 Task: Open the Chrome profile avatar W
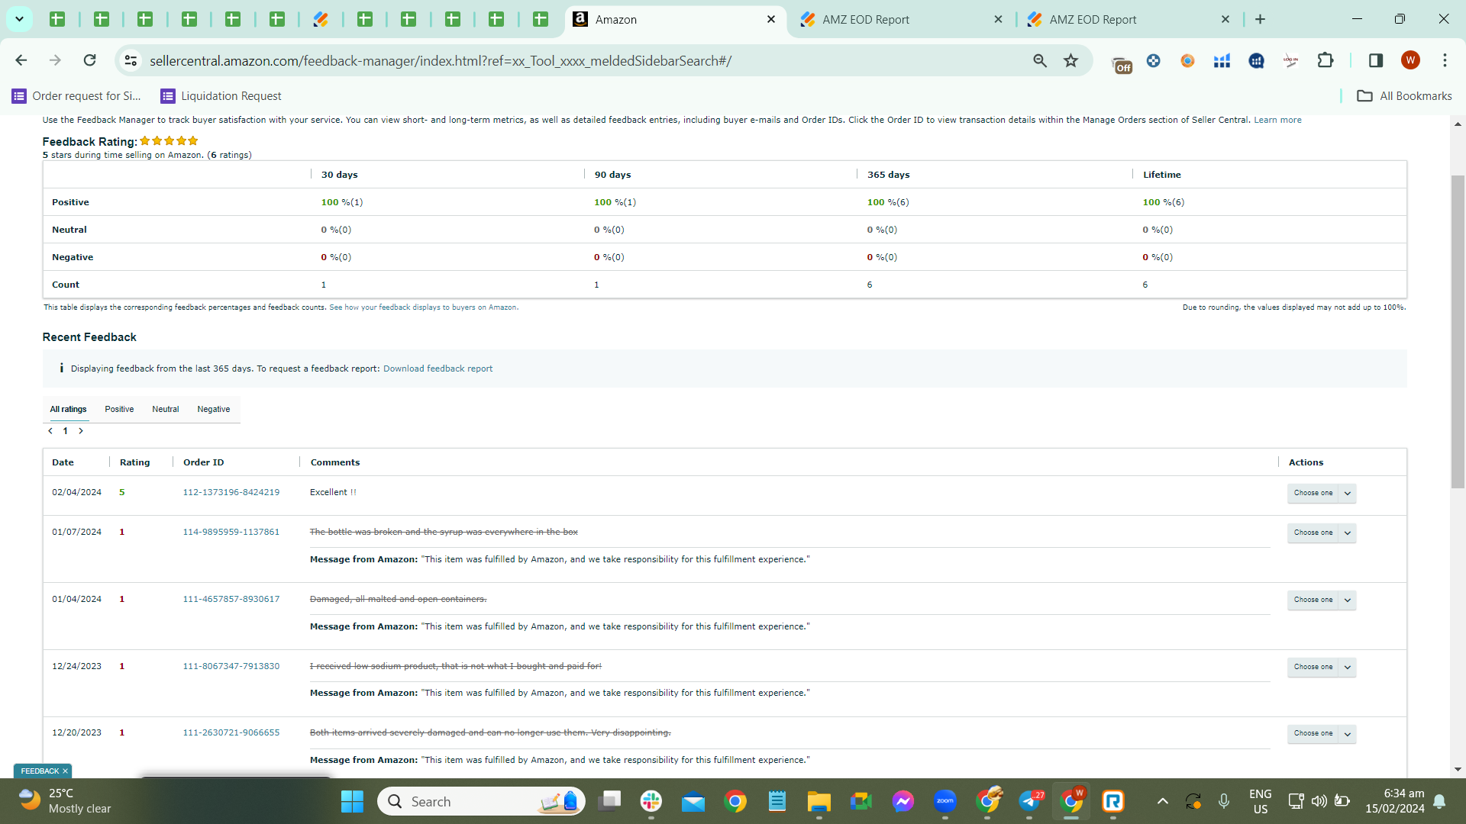coord(1410,60)
